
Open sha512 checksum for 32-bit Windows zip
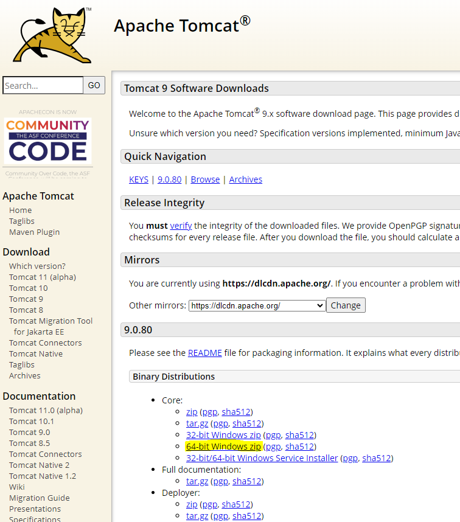coord(299,435)
